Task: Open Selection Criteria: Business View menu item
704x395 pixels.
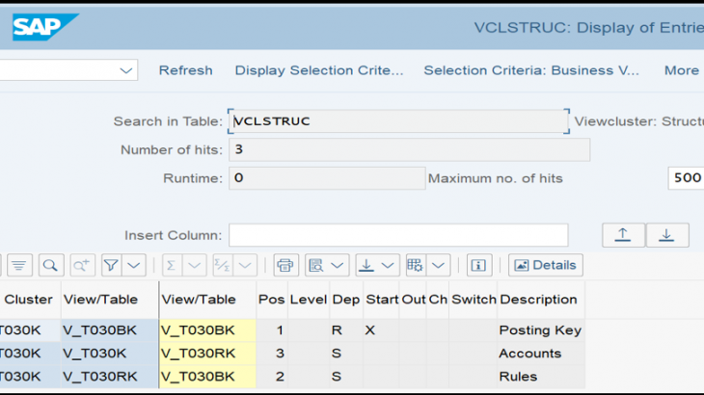Action: 531,70
